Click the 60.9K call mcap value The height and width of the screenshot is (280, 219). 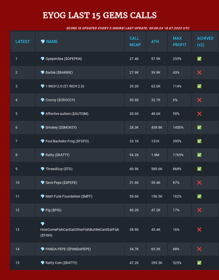[134, 169]
